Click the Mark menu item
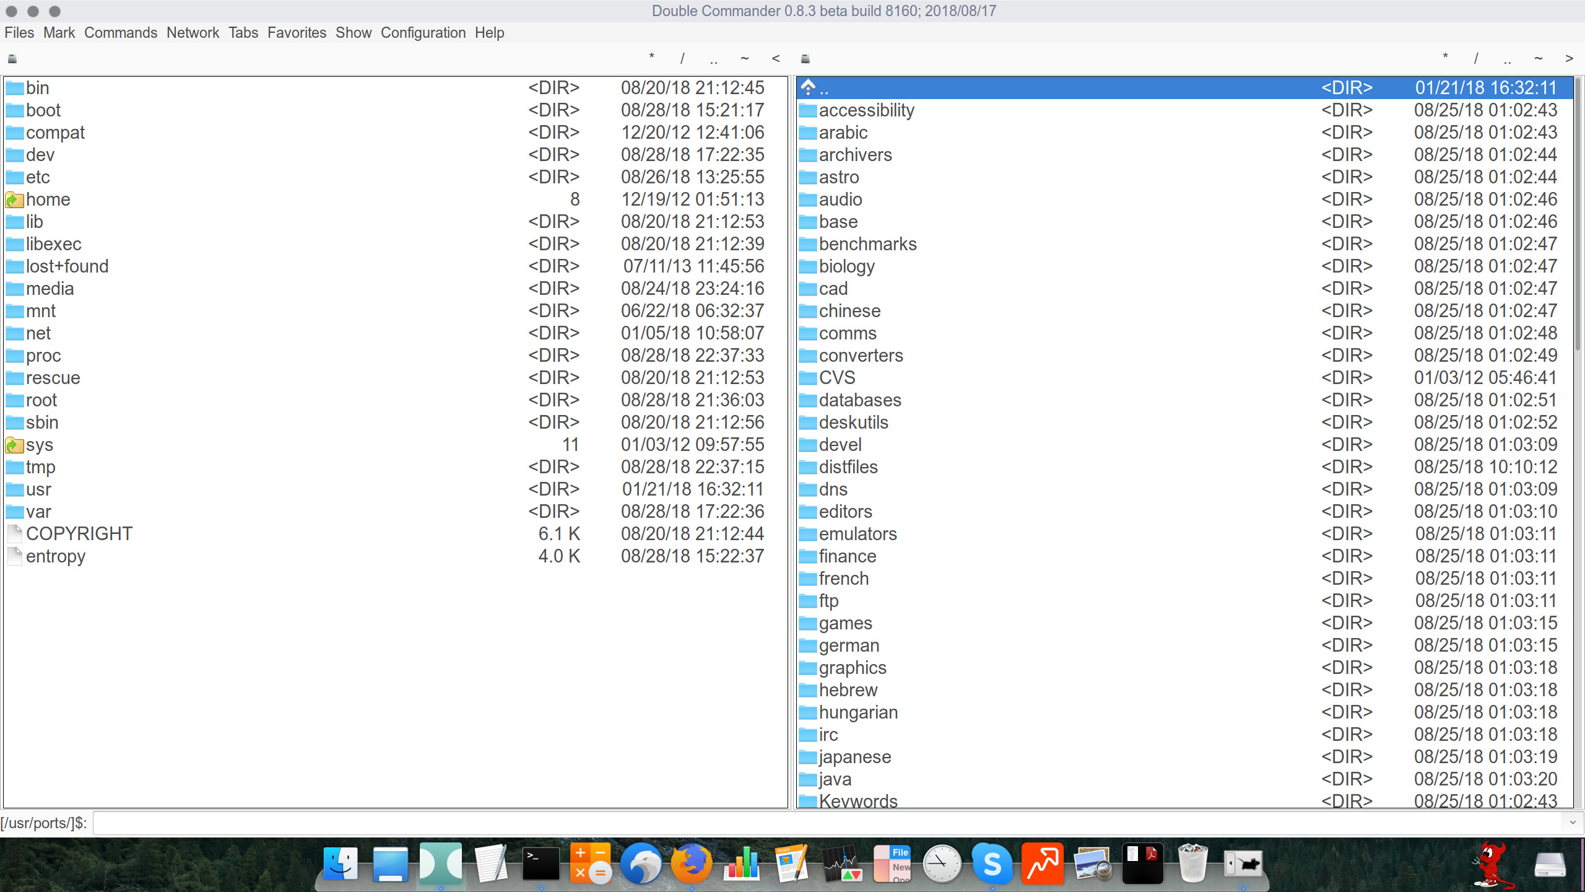The width and height of the screenshot is (1585, 892). [59, 33]
